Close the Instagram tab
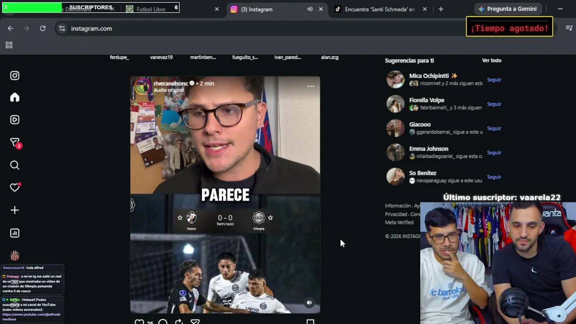 pyautogui.click(x=321, y=9)
